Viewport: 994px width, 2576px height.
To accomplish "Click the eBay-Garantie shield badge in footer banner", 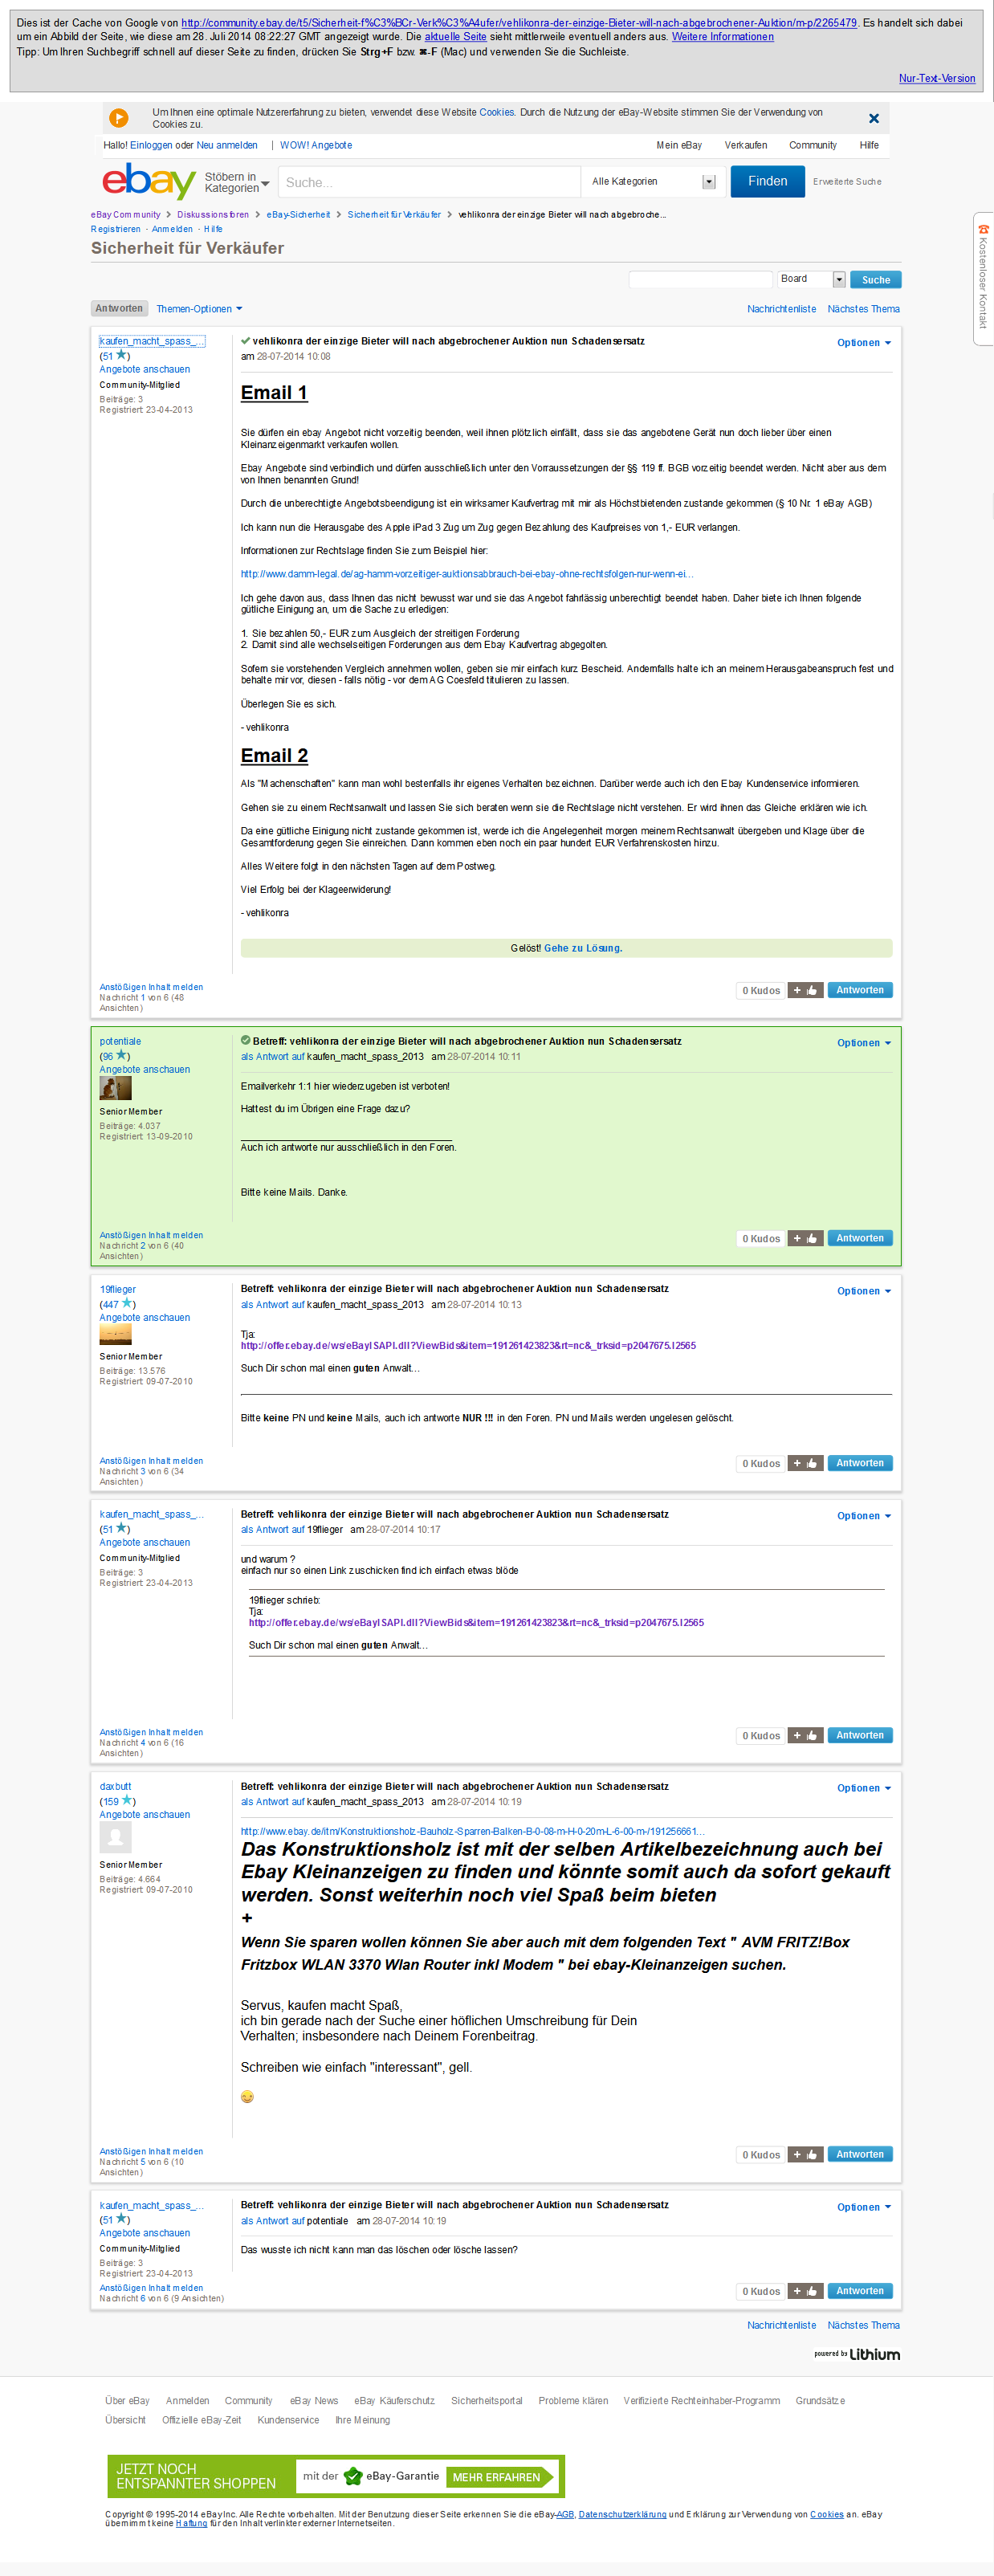I will (x=352, y=2476).
